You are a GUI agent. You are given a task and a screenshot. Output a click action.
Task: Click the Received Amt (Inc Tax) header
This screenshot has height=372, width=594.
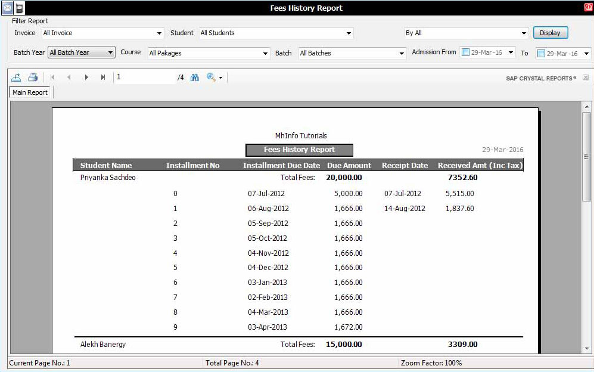(x=480, y=165)
